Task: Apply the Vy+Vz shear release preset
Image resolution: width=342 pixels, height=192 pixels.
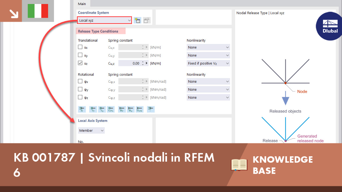Action: coord(111,109)
